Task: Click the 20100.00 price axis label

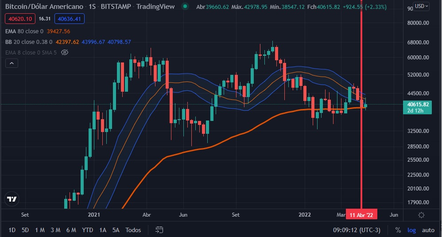Action: point(418,189)
